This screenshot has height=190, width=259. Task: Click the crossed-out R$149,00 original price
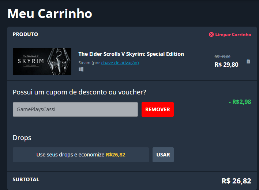click(222, 57)
